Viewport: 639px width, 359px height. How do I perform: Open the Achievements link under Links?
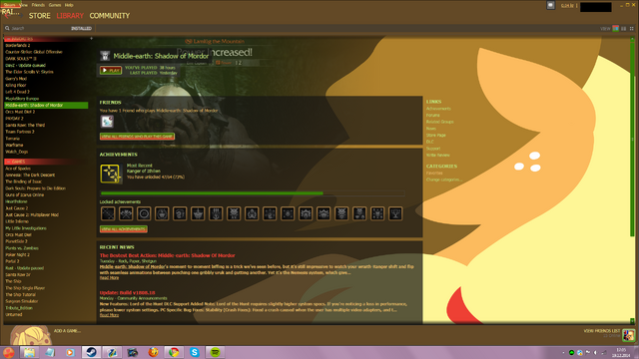coord(438,109)
